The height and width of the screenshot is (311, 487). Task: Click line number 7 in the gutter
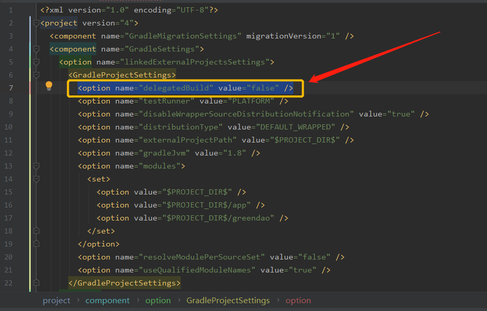(x=10, y=88)
